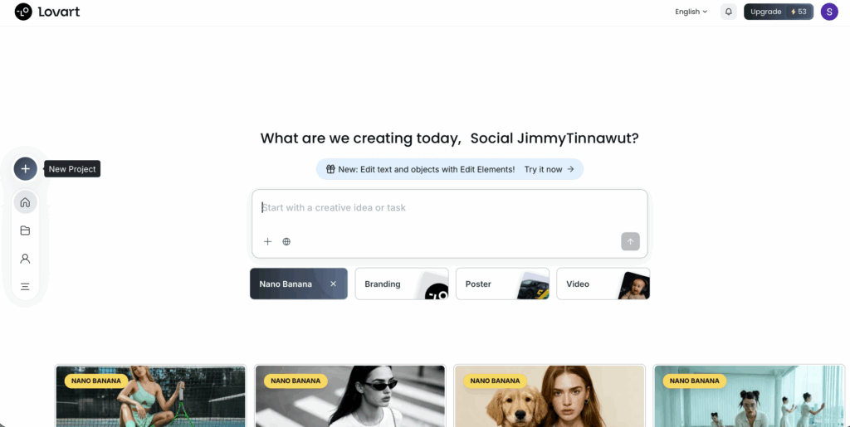
Task: Open the Projects folder icon in sidebar
Action: [x=25, y=230]
